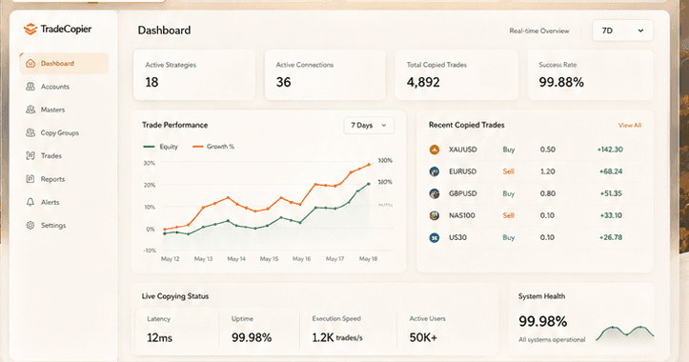
Task: Click the last green Equity data point
Action: click(368, 184)
